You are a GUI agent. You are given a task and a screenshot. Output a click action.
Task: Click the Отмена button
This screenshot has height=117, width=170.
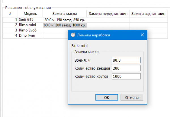coord(132,97)
